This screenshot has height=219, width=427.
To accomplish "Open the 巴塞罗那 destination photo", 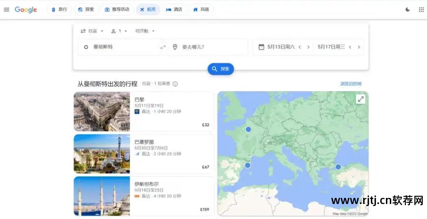I will tap(102, 154).
